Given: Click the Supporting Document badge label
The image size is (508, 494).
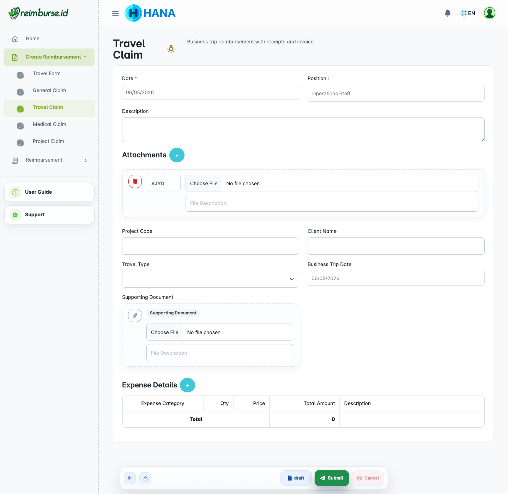Looking at the screenshot, I should click(x=173, y=313).
